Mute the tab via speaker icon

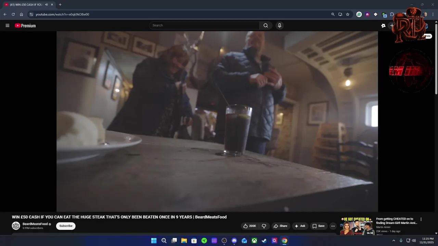click(46, 5)
